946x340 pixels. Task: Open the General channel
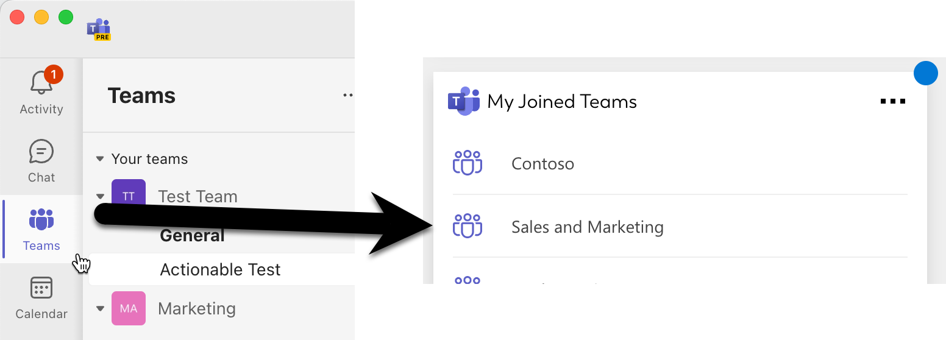point(192,236)
